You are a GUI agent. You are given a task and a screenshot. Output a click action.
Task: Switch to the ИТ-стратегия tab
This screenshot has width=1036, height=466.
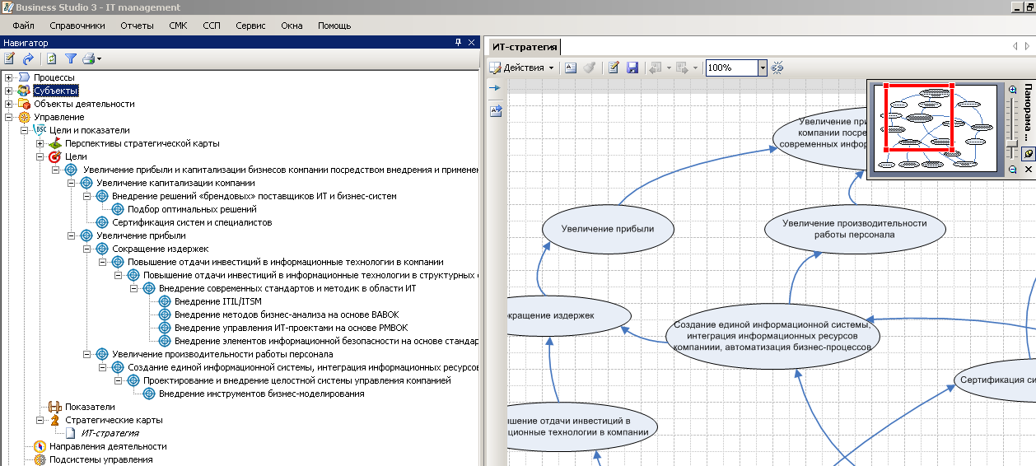[525, 47]
